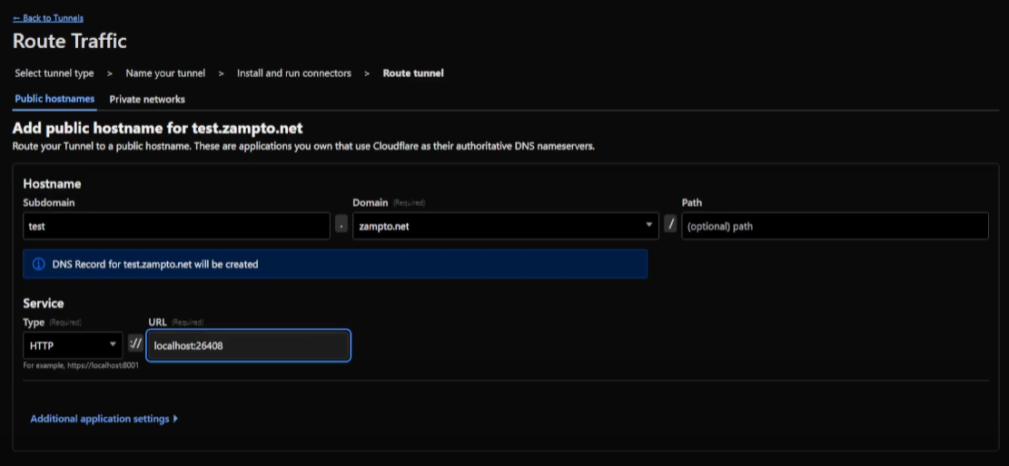
Task: Open the Domain dropdown showing zampto.net
Action: tap(506, 227)
